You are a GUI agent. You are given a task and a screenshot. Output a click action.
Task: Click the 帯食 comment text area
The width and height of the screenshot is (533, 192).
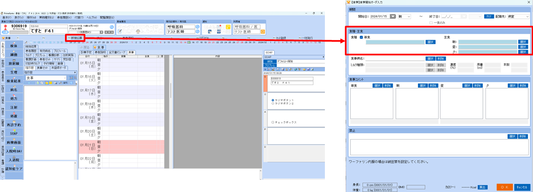(x=371, y=104)
